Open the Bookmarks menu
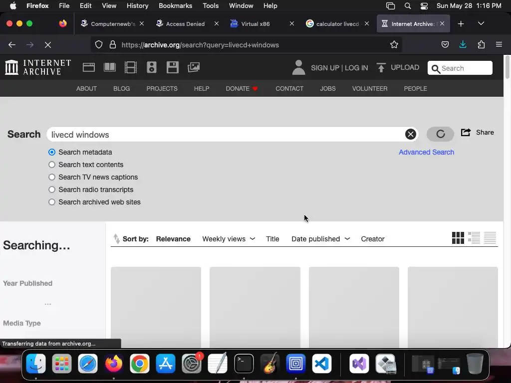Image resolution: width=511 pixels, height=383 pixels. click(x=175, y=5)
